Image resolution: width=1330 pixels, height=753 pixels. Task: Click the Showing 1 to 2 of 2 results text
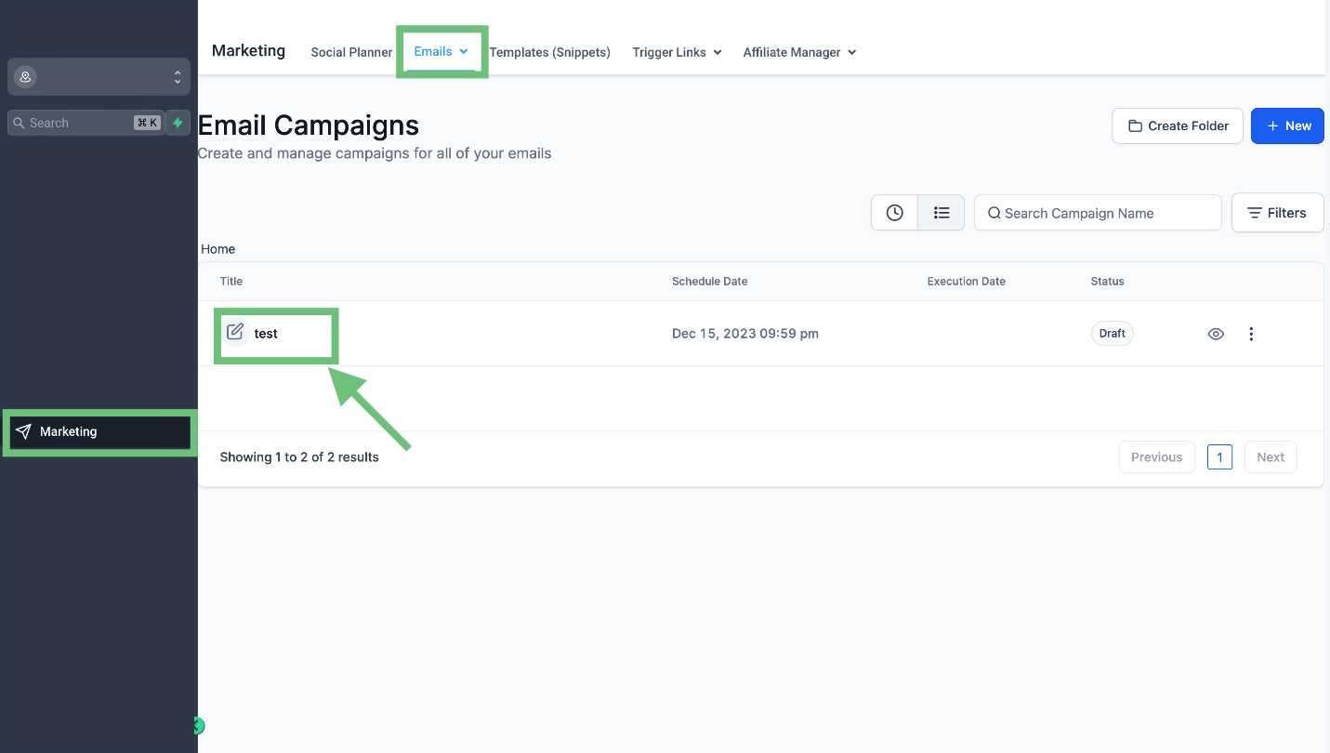pos(299,457)
